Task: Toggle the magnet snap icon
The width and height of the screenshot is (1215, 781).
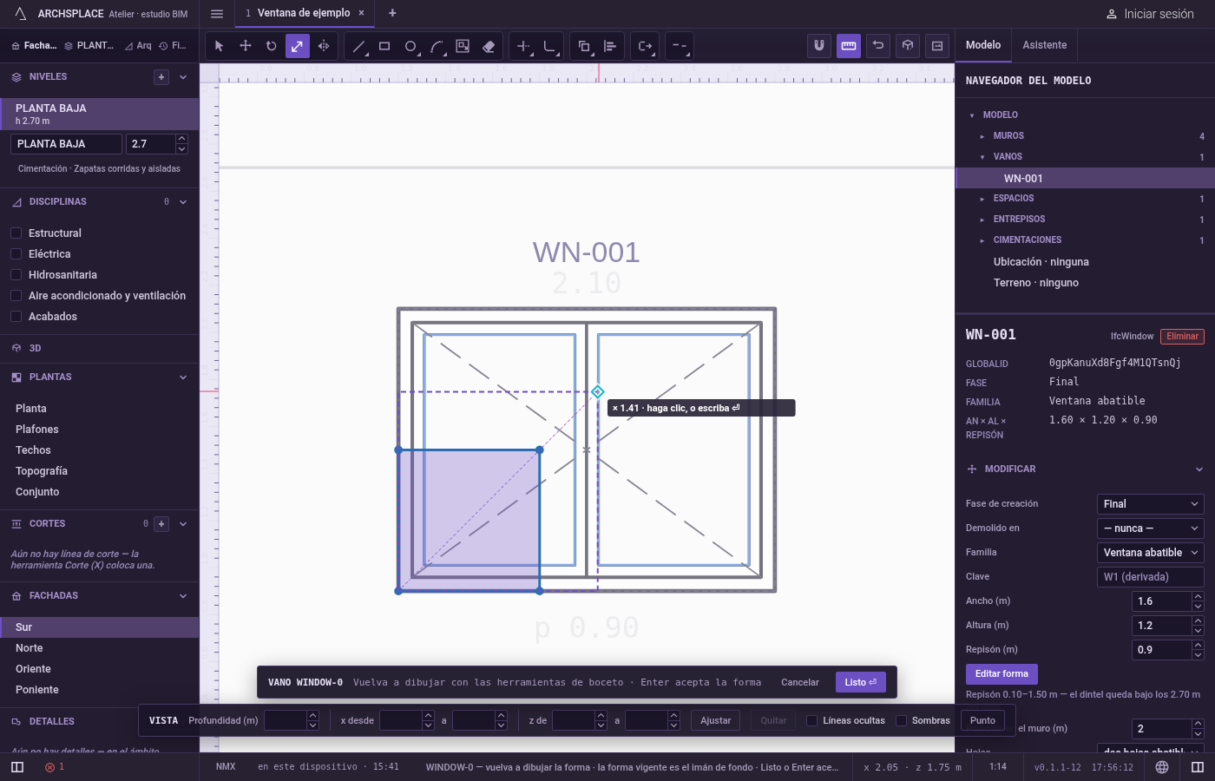Action: [x=818, y=46]
